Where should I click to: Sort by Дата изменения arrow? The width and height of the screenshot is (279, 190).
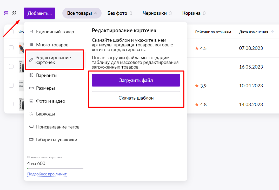click(272, 32)
